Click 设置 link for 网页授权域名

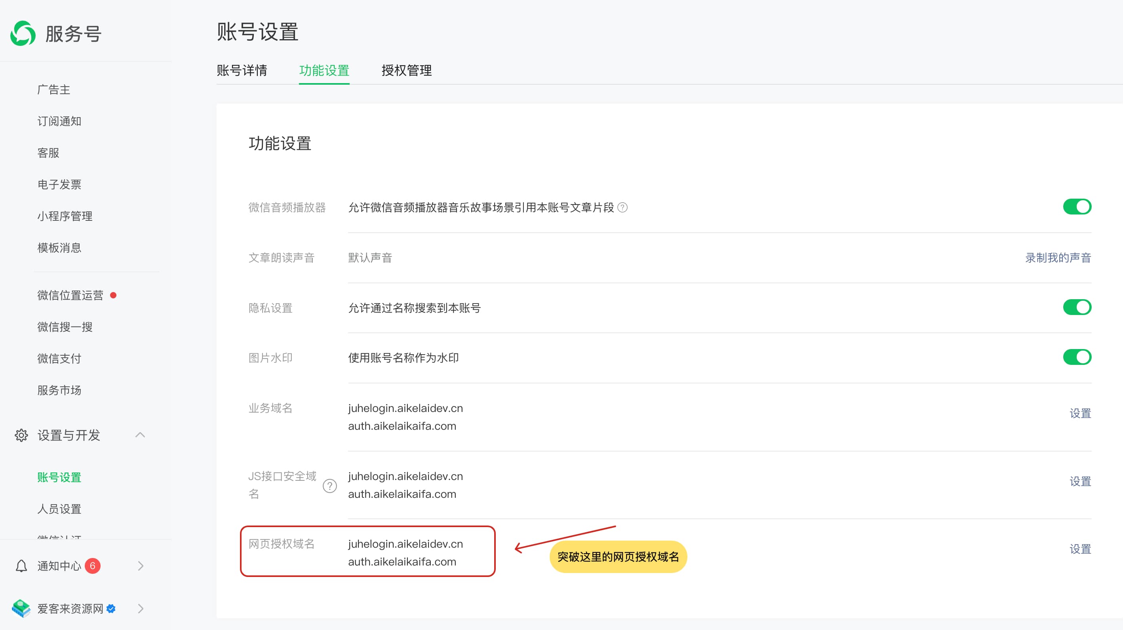coord(1080,549)
